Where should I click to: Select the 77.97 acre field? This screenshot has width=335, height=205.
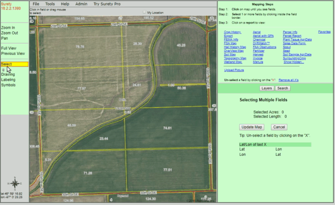tap(82, 88)
